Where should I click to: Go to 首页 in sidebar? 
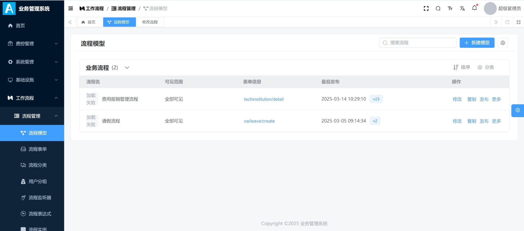32,26
